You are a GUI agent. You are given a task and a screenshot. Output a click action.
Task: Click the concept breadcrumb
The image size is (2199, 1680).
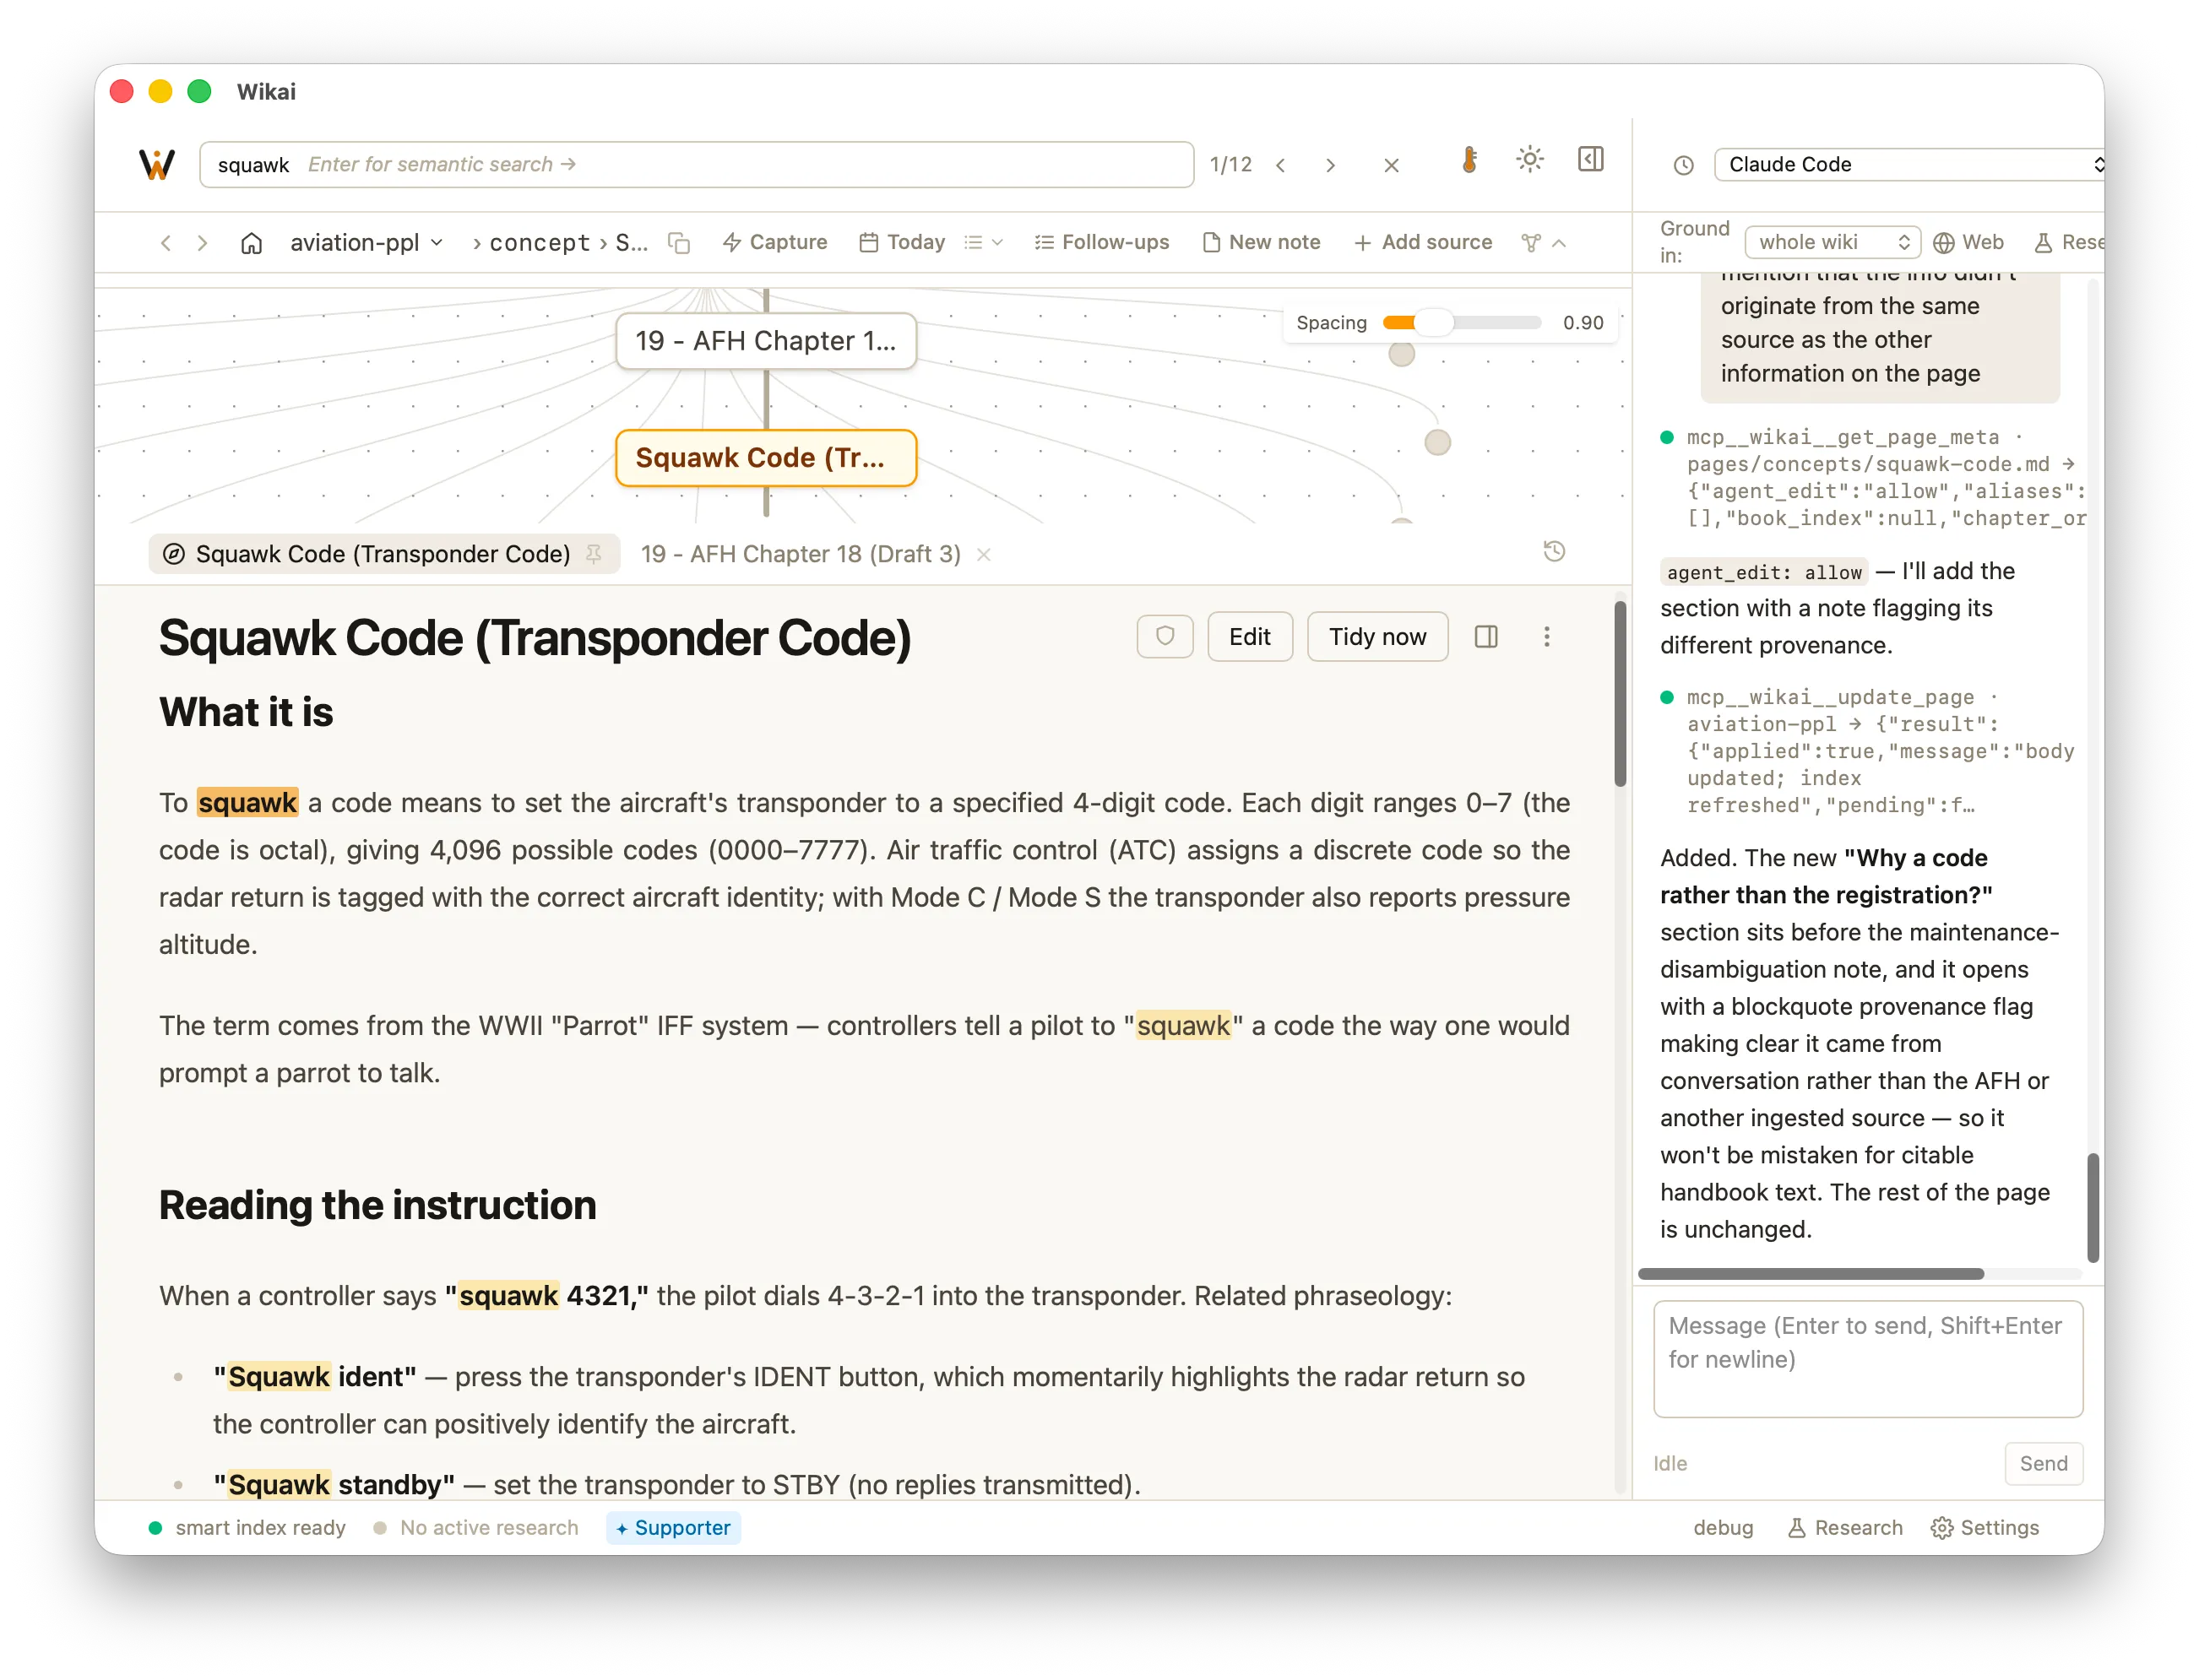pos(540,243)
